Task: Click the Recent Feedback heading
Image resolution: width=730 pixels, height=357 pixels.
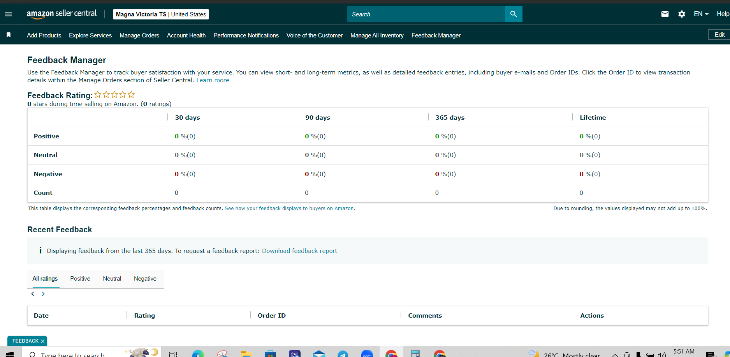Action: coord(60,230)
